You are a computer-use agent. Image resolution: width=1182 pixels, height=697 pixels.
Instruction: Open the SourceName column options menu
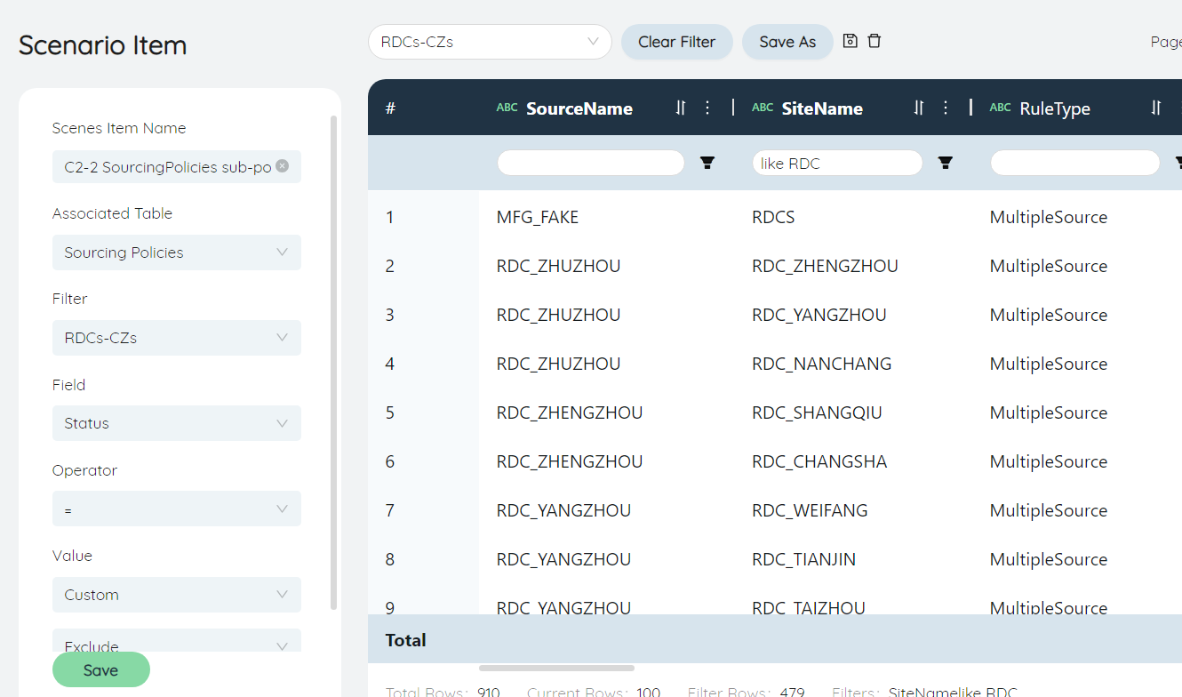(x=707, y=108)
